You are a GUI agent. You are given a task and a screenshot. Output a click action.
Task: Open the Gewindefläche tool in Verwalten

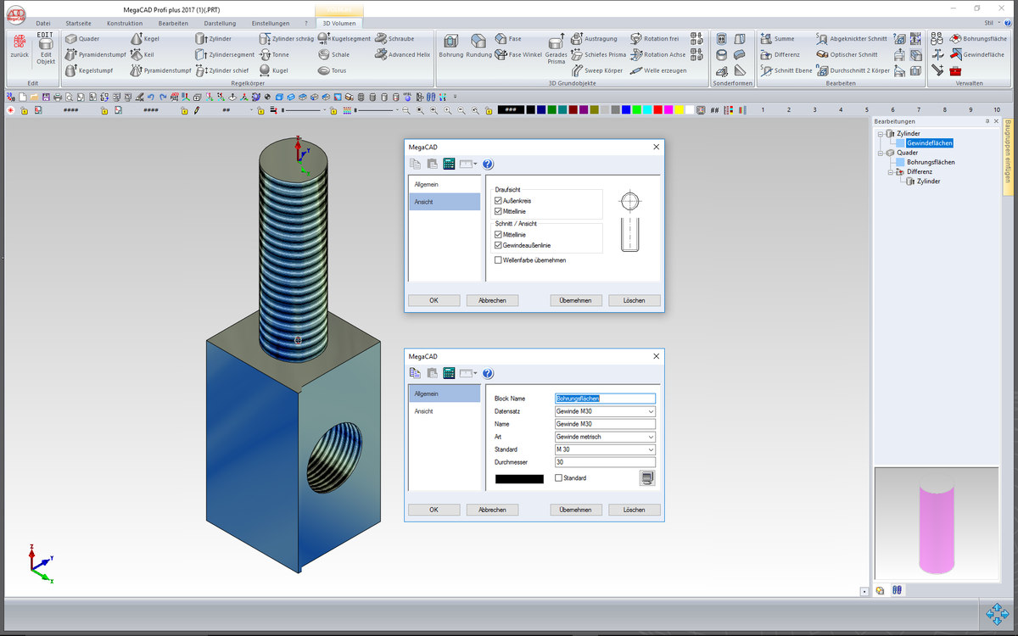[976, 54]
